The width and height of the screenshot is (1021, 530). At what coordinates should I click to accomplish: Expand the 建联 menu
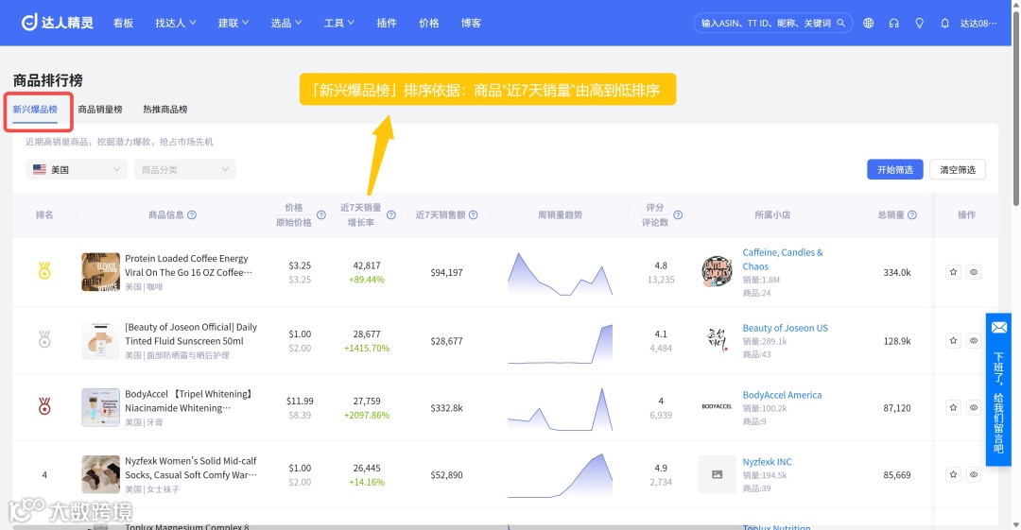(234, 23)
